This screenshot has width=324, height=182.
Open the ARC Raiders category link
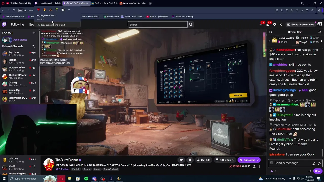point(62,169)
